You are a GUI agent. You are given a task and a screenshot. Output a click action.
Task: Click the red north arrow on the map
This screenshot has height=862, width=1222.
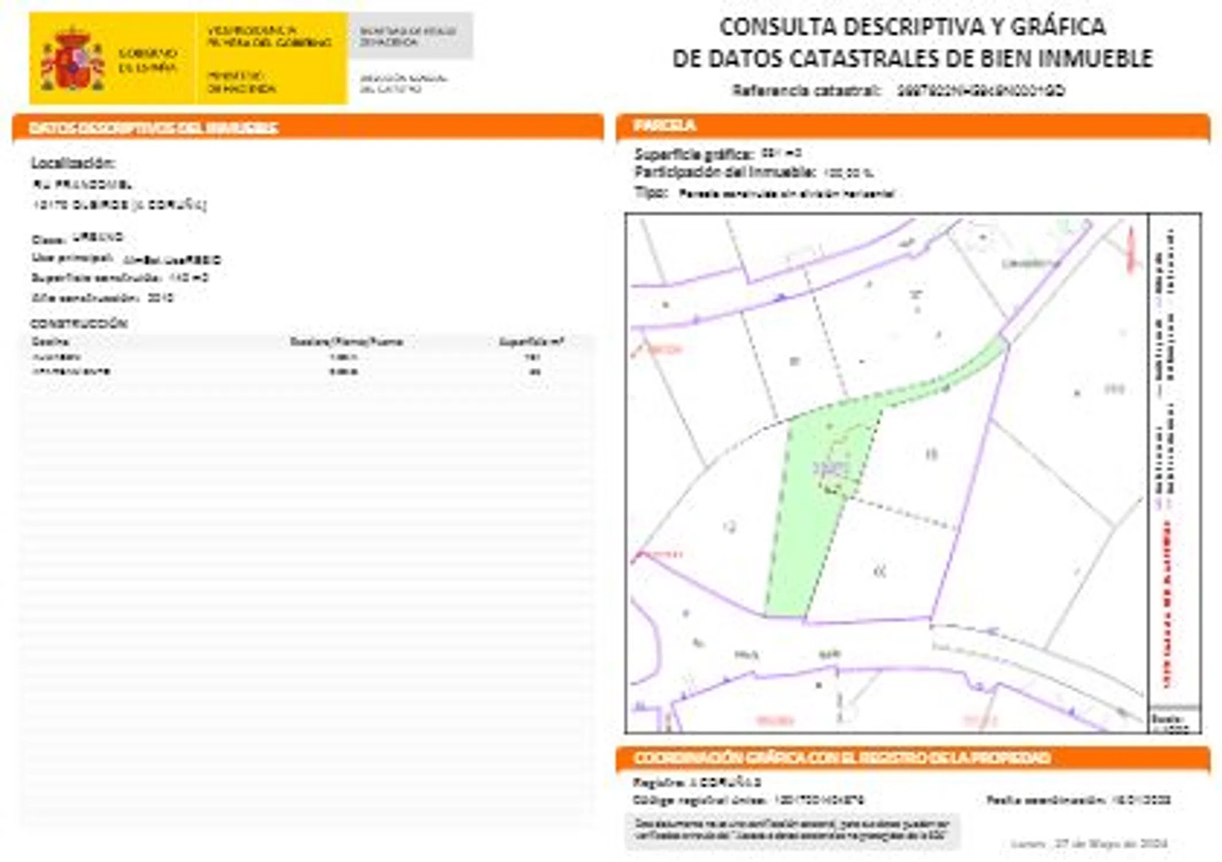point(1131,250)
